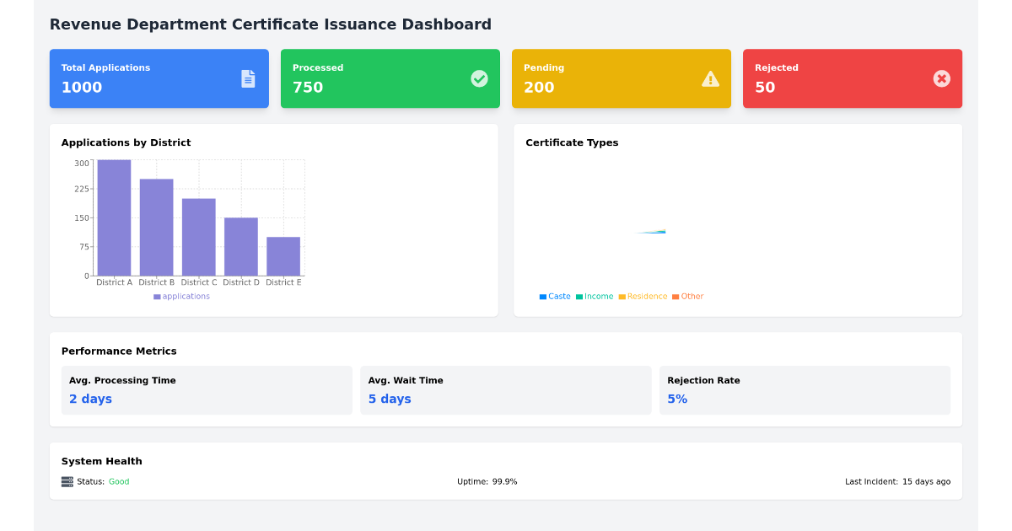
Task: Click the document icon on Total Applications card
Action: pyautogui.click(x=247, y=78)
